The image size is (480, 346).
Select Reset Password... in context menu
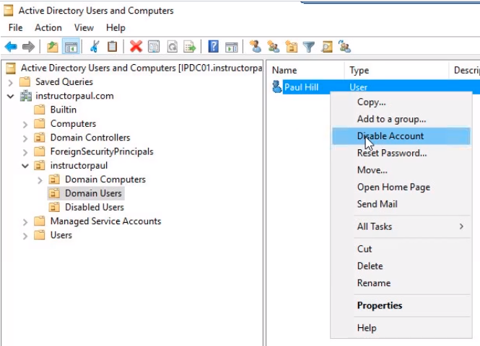point(391,153)
